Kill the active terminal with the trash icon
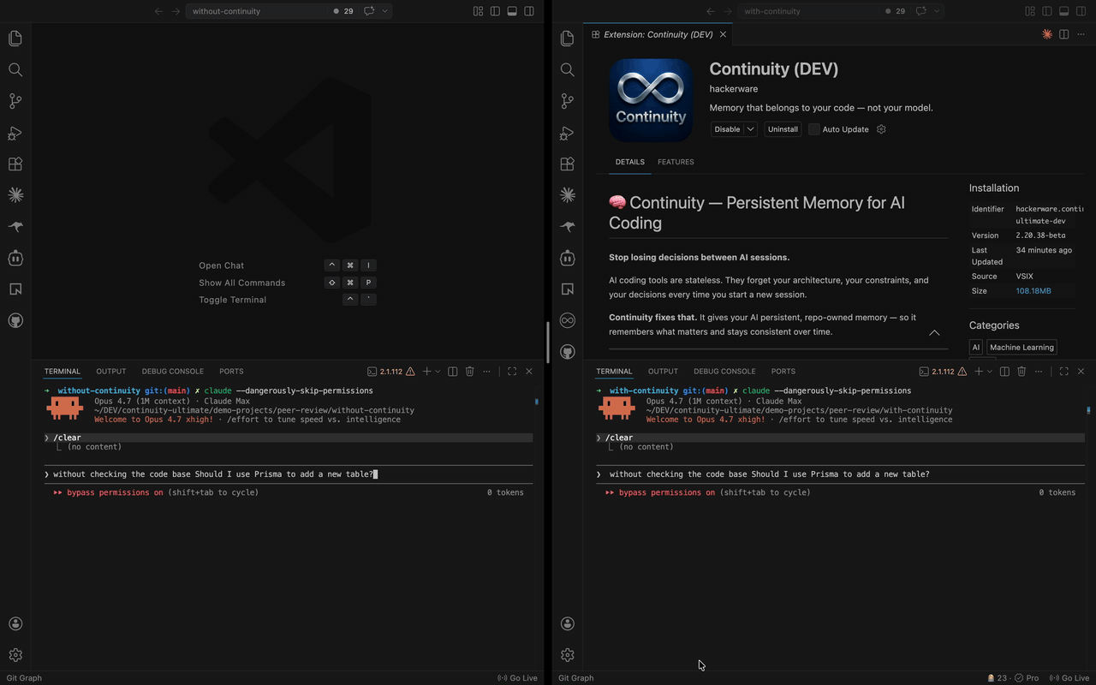 click(469, 371)
